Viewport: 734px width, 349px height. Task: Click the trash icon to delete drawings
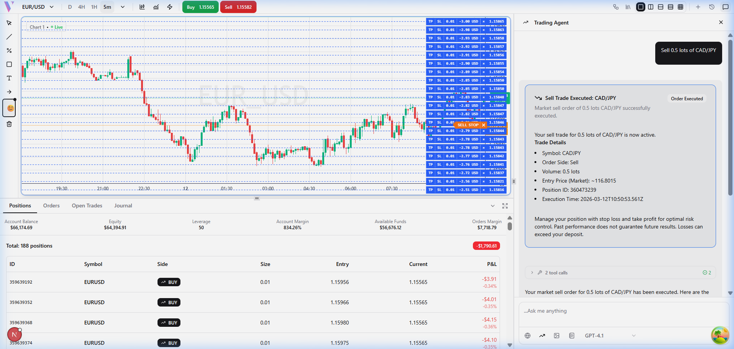point(9,124)
